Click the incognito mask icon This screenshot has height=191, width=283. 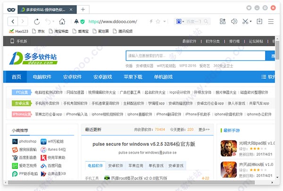(x=11, y=9)
